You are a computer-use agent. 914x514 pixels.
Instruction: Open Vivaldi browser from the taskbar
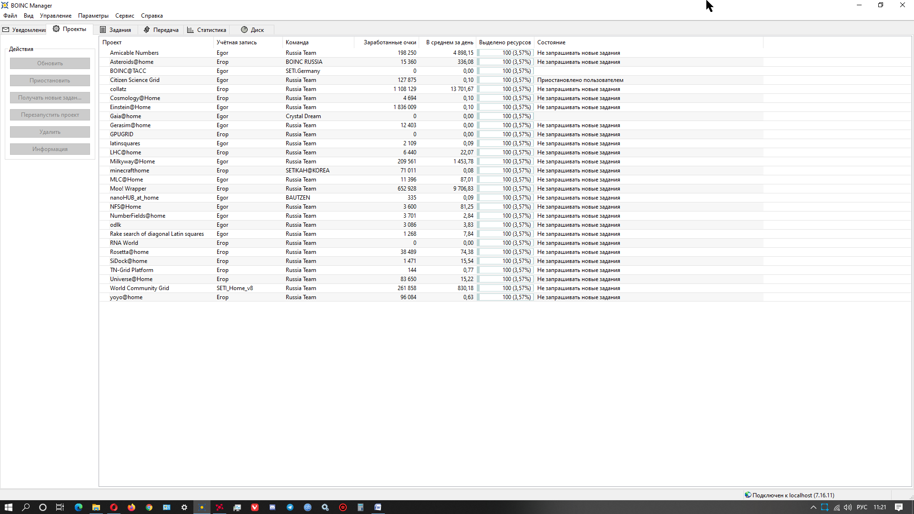tap(255, 507)
